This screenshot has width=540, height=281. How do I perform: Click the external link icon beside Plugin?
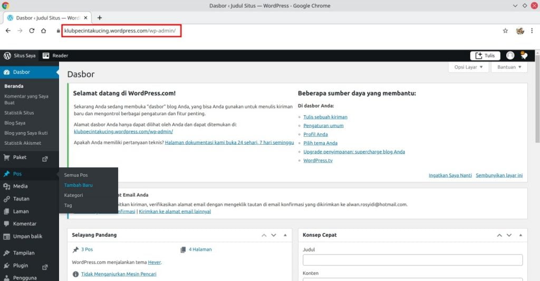45,267
